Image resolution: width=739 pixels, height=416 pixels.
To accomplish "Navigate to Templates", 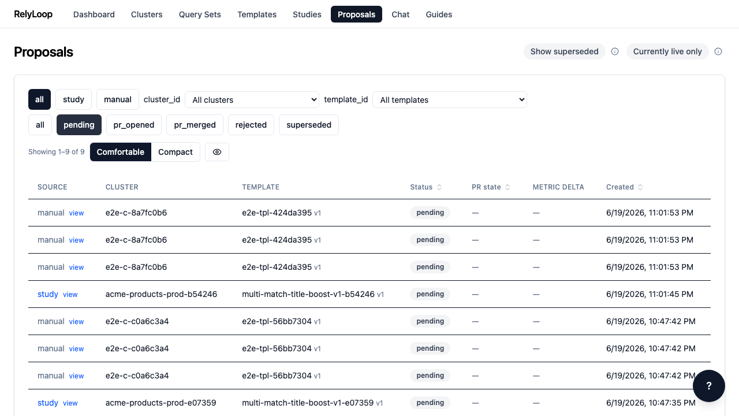I will (x=257, y=14).
